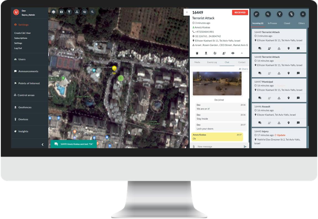Click the New message input field
The image size is (318, 219).
click(218, 147)
